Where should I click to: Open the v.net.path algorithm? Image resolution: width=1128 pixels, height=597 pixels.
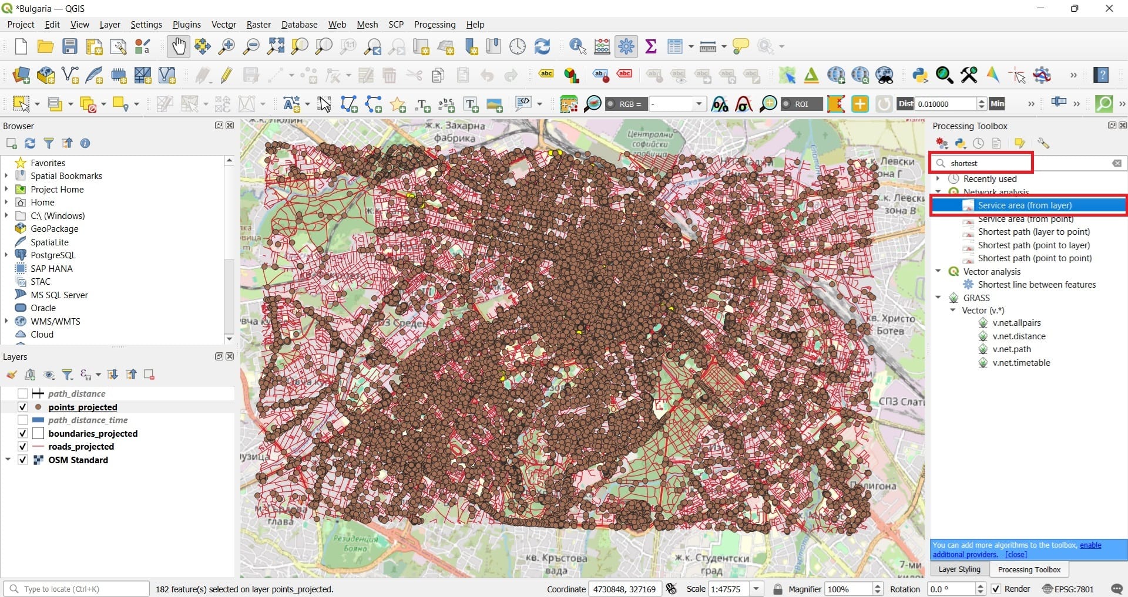coord(1012,349)
